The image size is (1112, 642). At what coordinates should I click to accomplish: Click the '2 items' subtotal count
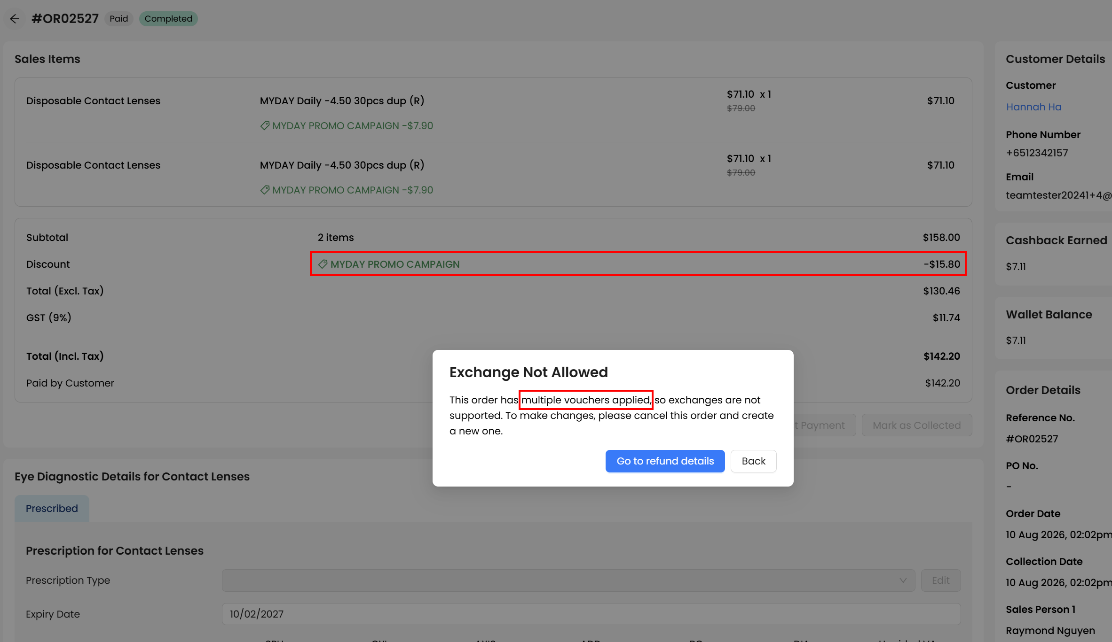[x=336, y=237]
